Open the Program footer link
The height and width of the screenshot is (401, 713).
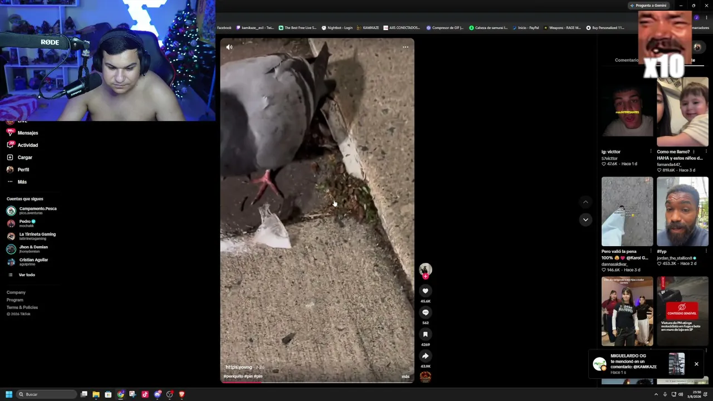15,300
